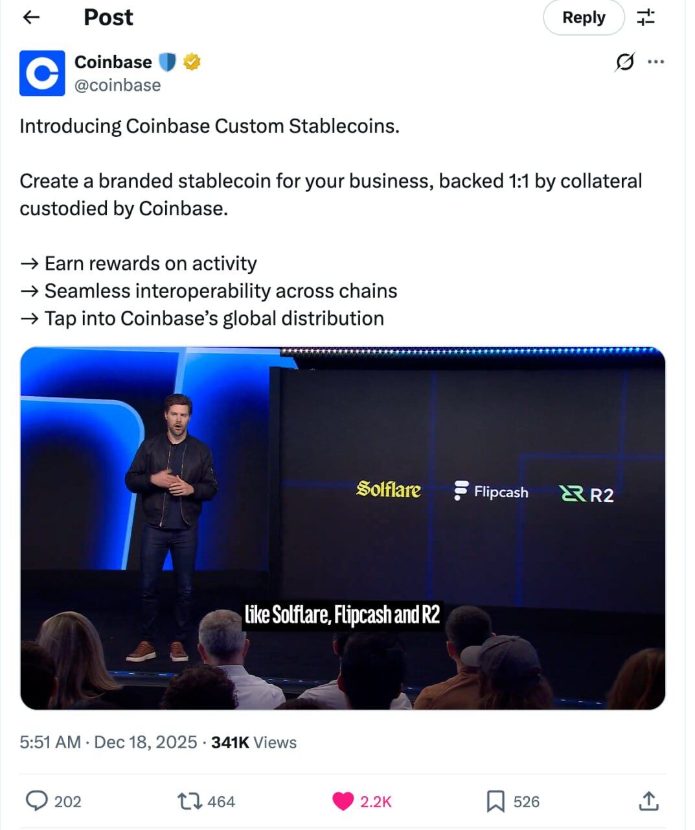Viewport: 695px width, 830px height.
Task: Click the 341K Views count
Action: 254,742
